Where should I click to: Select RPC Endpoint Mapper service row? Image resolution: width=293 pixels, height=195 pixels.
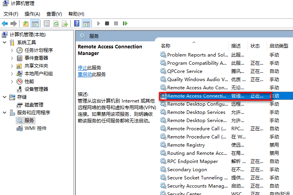point(226,161)
